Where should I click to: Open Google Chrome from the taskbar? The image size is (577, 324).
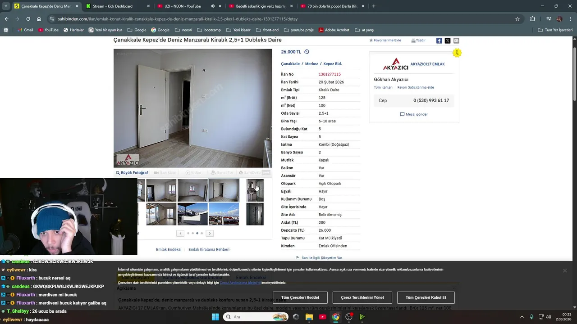point(336,317)
